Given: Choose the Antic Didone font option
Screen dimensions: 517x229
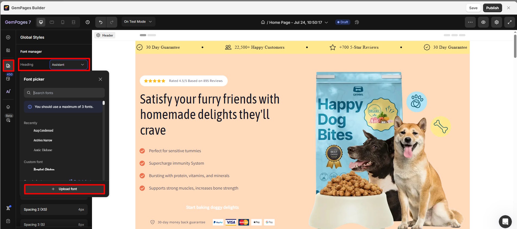Looking at the screenshot, I should tap(43, 150).
